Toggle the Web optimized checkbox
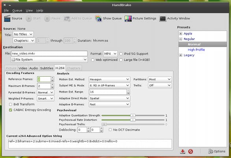 tap(93, 60)
